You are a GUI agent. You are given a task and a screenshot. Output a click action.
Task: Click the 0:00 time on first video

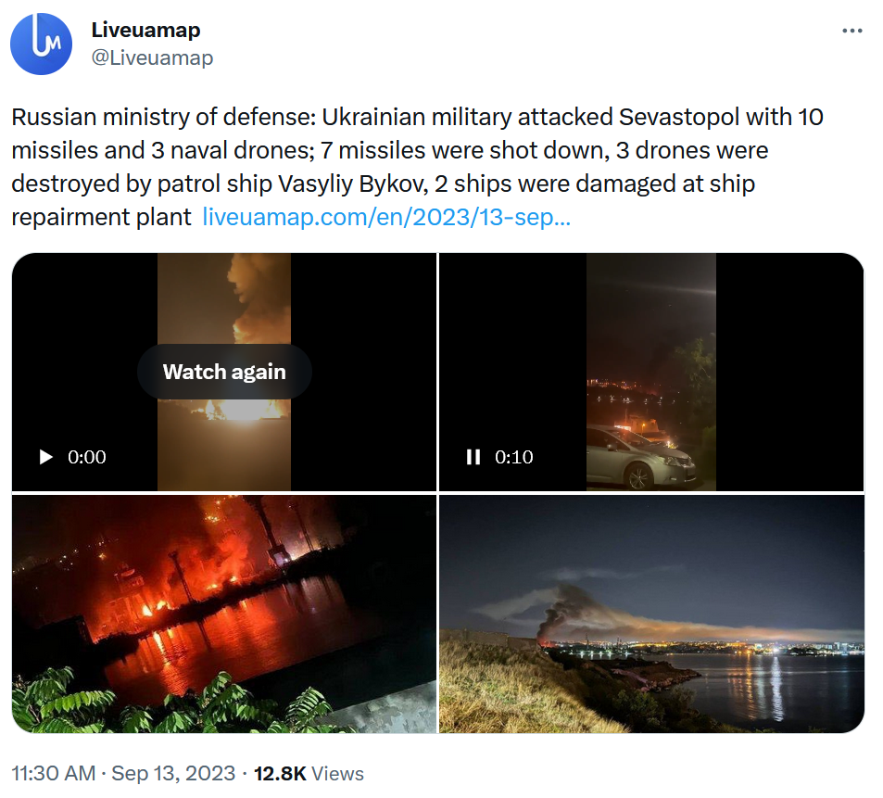[87, 457]
